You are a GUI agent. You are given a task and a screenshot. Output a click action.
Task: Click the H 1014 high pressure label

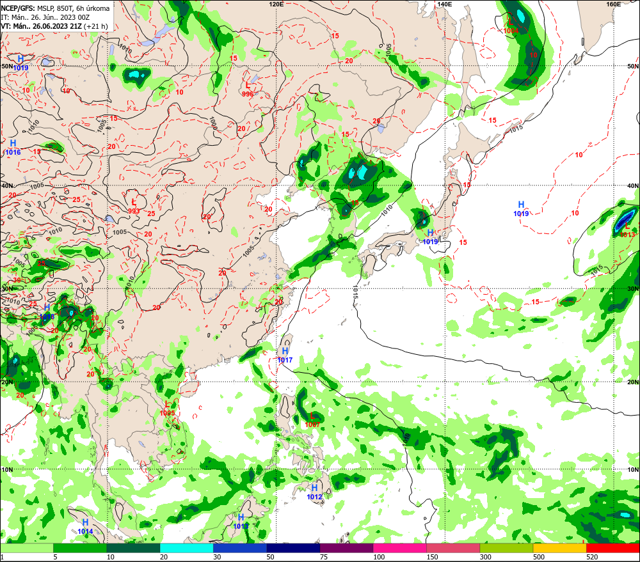[85, 527]
